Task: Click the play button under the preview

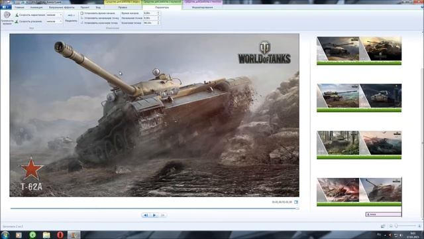Action: pos(154,215)
